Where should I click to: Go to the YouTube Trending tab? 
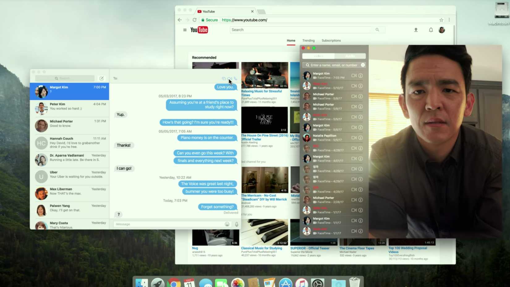click(x=308, y=41)
